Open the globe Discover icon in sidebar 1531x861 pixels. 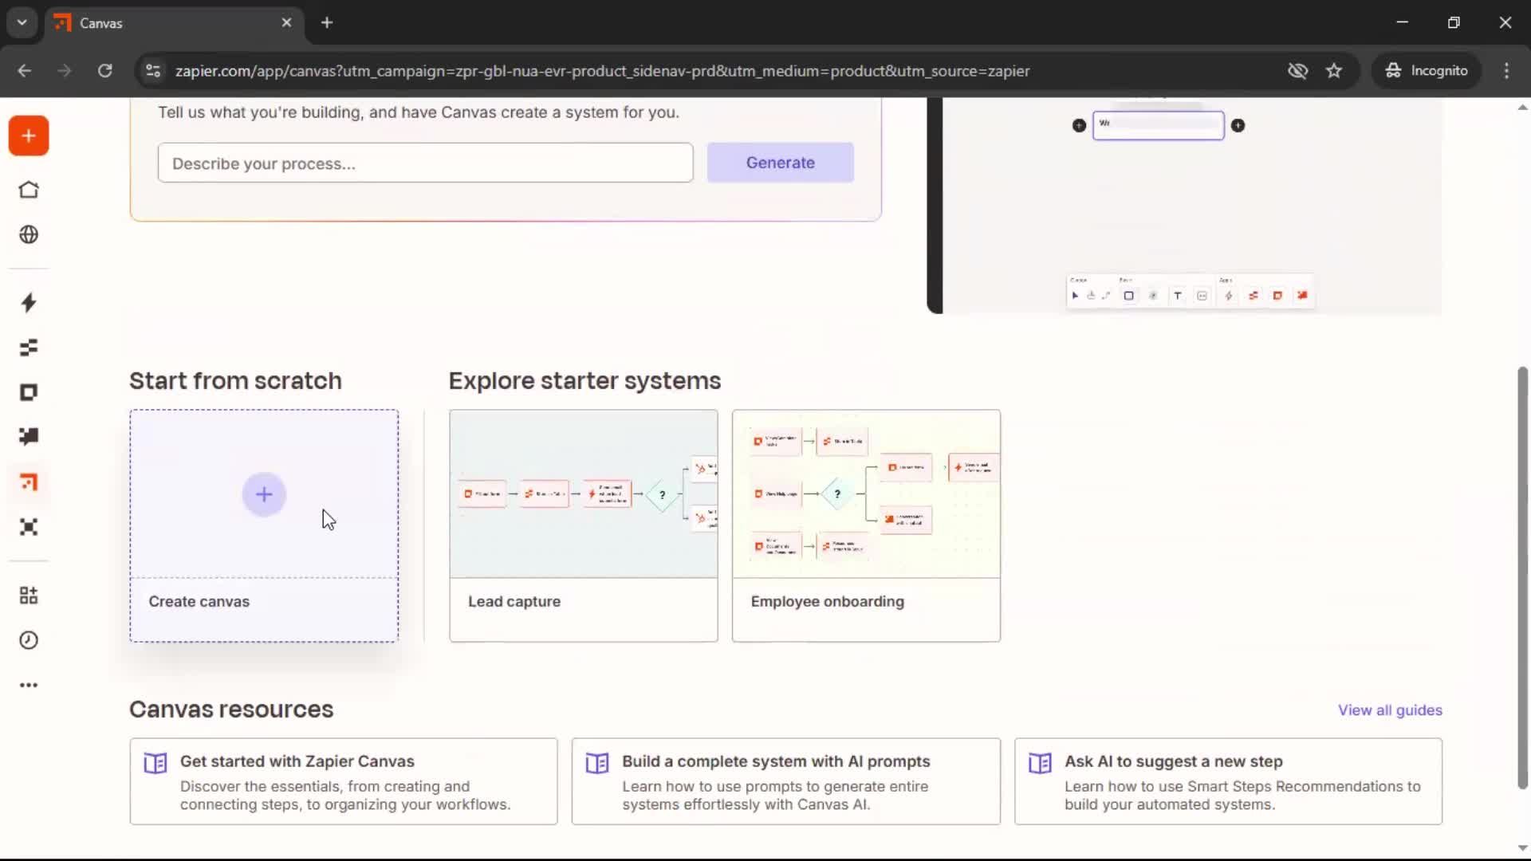tap(29, 234)
